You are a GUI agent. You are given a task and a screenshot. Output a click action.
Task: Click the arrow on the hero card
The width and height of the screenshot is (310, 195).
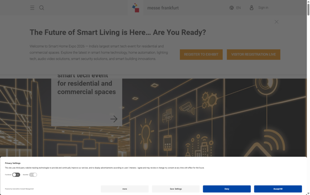click(114, 119)
